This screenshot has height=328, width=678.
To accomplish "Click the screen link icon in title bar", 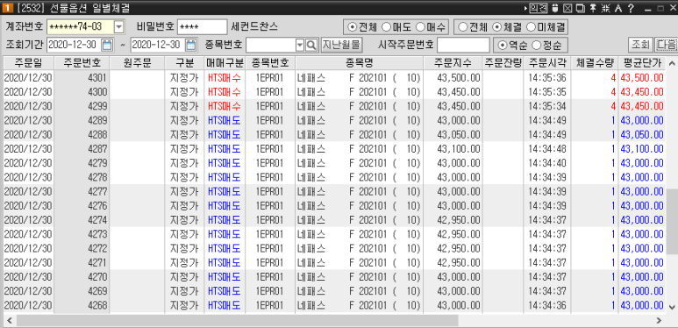I will [x=538, y=8].
